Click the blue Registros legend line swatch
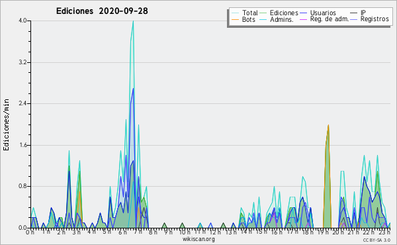 (354, 19)
